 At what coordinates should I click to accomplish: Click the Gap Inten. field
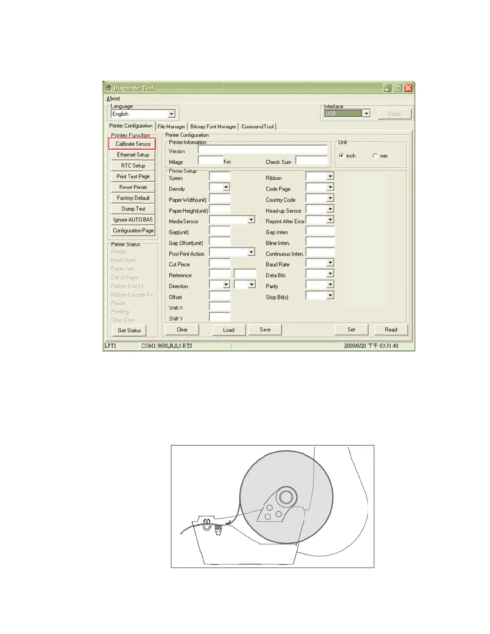coord(320,231)
